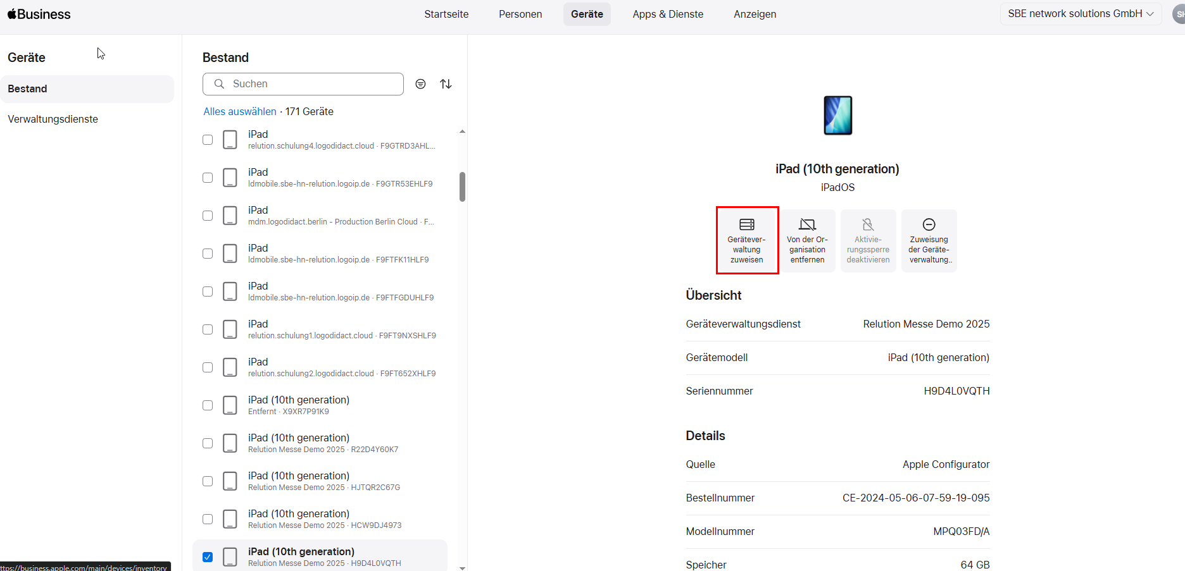Screen dimensions: 1185x571
Task: Open the user account avatar
Action: coord(1179,14)
